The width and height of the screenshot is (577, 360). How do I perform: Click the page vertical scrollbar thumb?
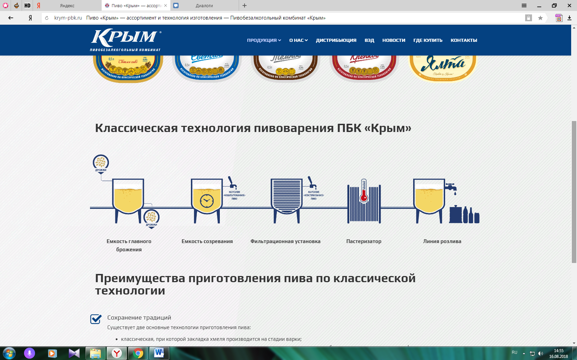click(574, 192)
